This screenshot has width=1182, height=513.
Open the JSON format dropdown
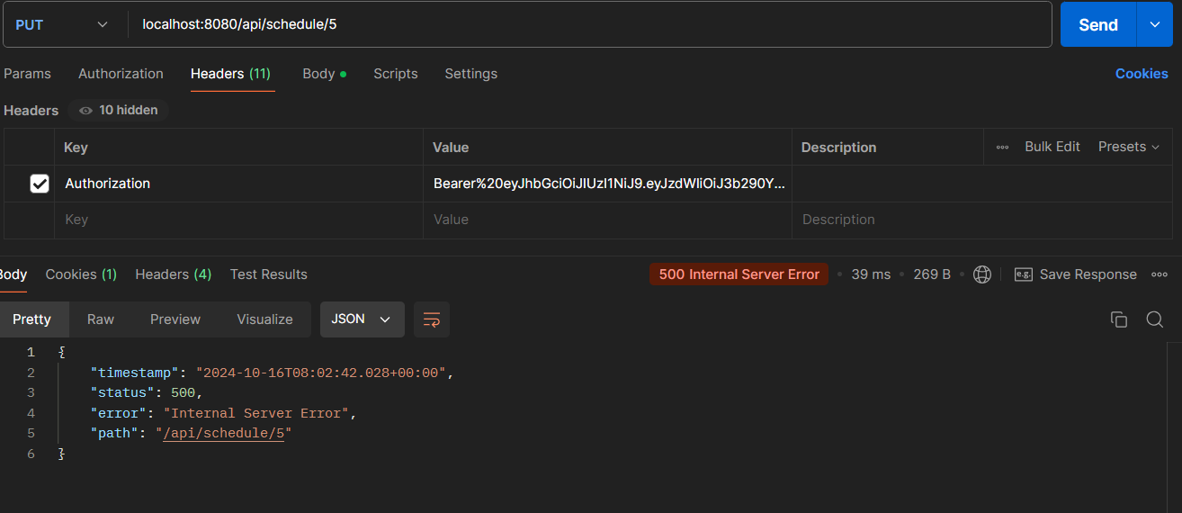click(361, 319)
